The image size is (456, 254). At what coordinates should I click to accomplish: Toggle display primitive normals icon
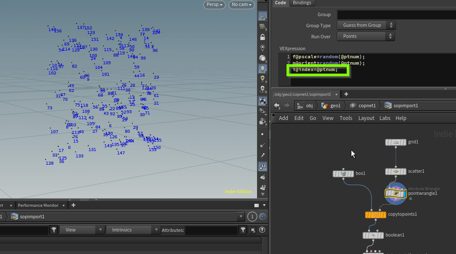tap(263, 177)
